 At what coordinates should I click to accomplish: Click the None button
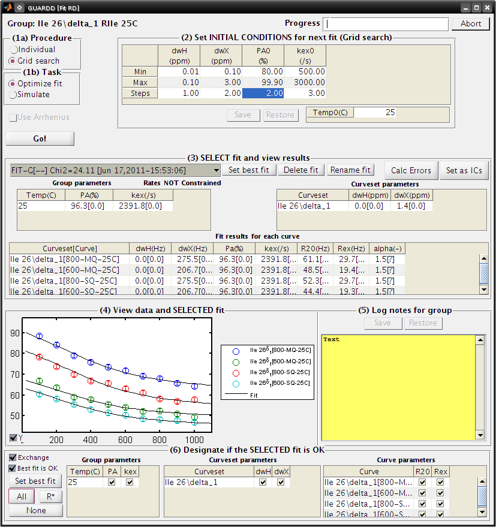click(x=36, y=511)
